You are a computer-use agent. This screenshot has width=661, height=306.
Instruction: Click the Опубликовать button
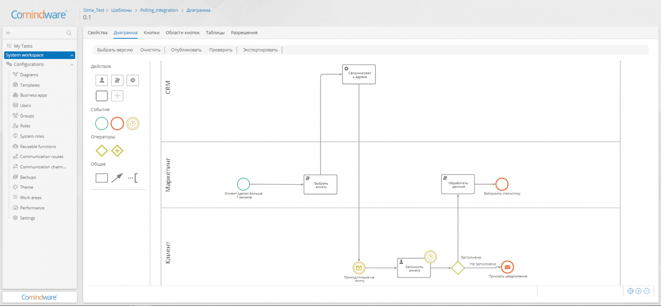coord(186,50)
